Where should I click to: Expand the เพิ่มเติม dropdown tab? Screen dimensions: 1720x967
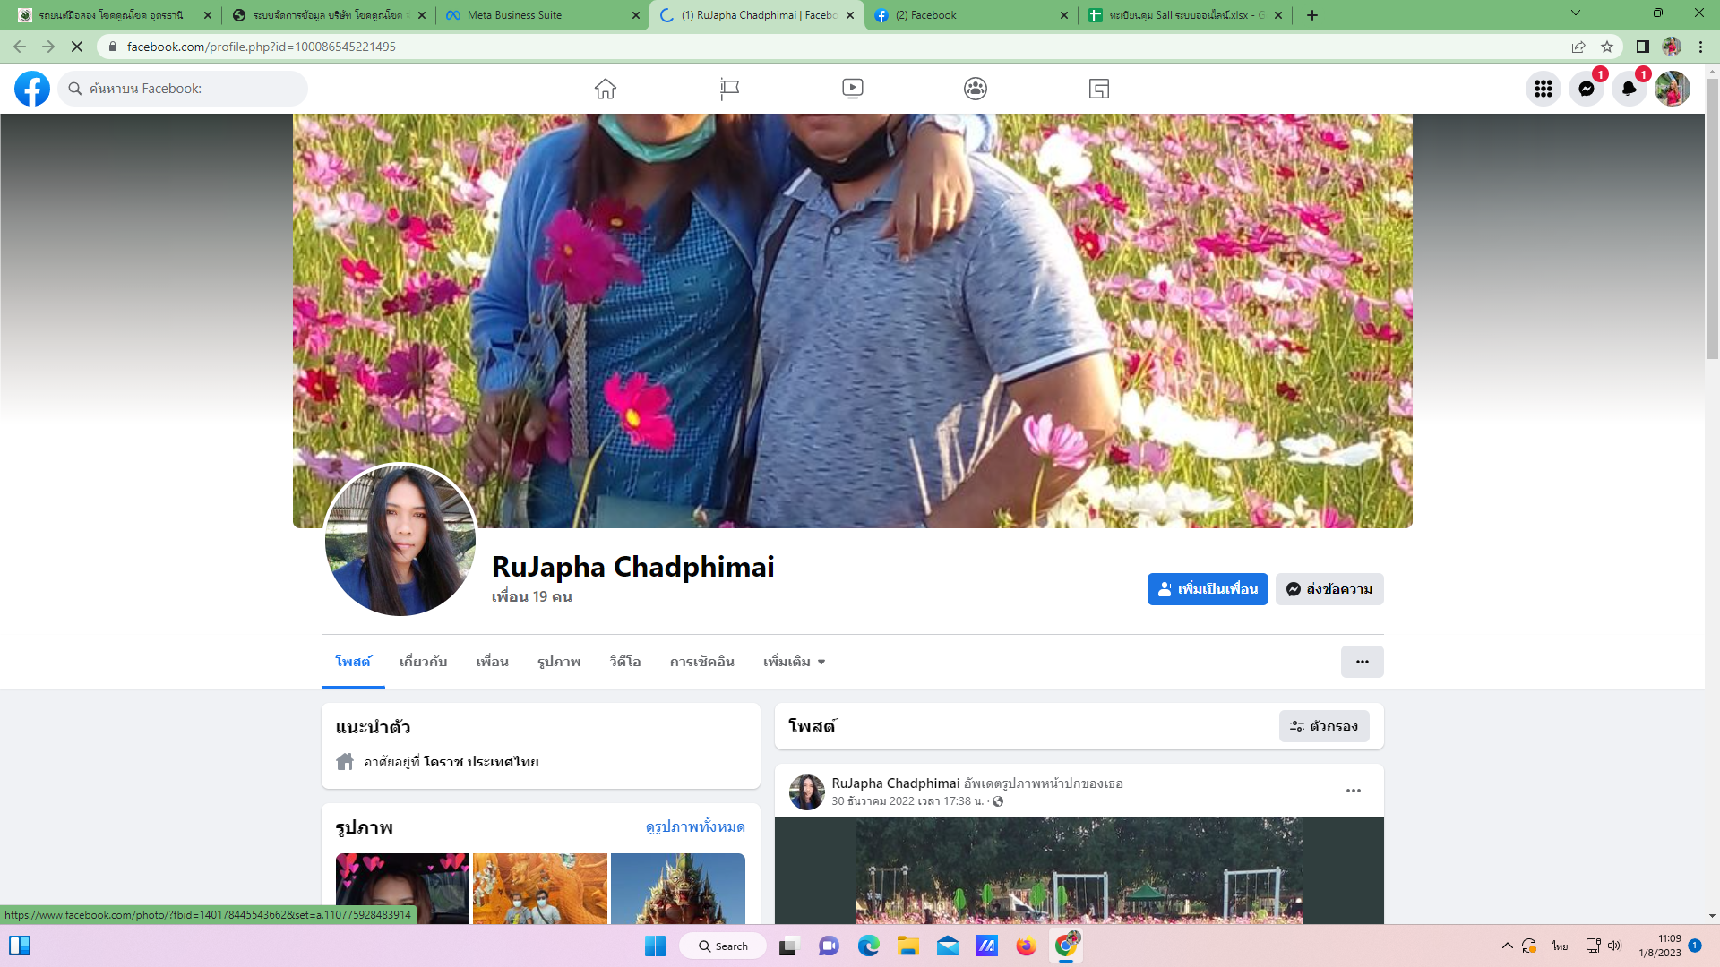pyautogui.click(x=794, y=662)
